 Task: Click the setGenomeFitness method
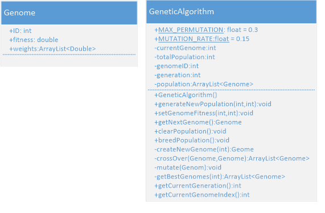click(204, 113)
